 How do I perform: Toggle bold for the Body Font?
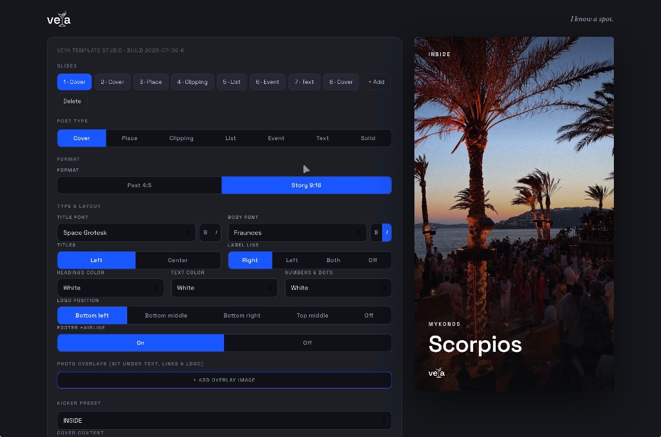(x=376, y=232)
